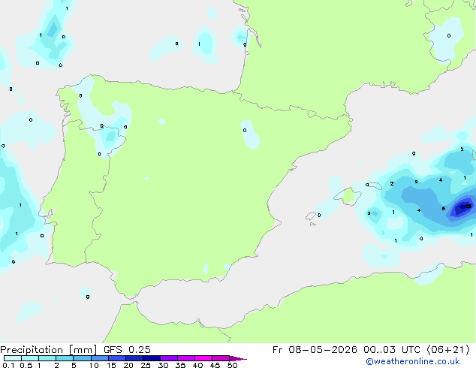Viewport: 476px width, 368px height.
Task: Click the legend swatch between 1 and 2
Action: pyautogui.click(x=47, y=358)
